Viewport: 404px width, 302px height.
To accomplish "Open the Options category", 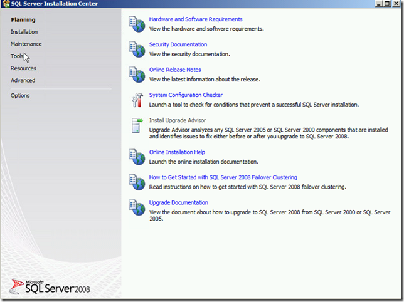I will (x=20, y=95).
